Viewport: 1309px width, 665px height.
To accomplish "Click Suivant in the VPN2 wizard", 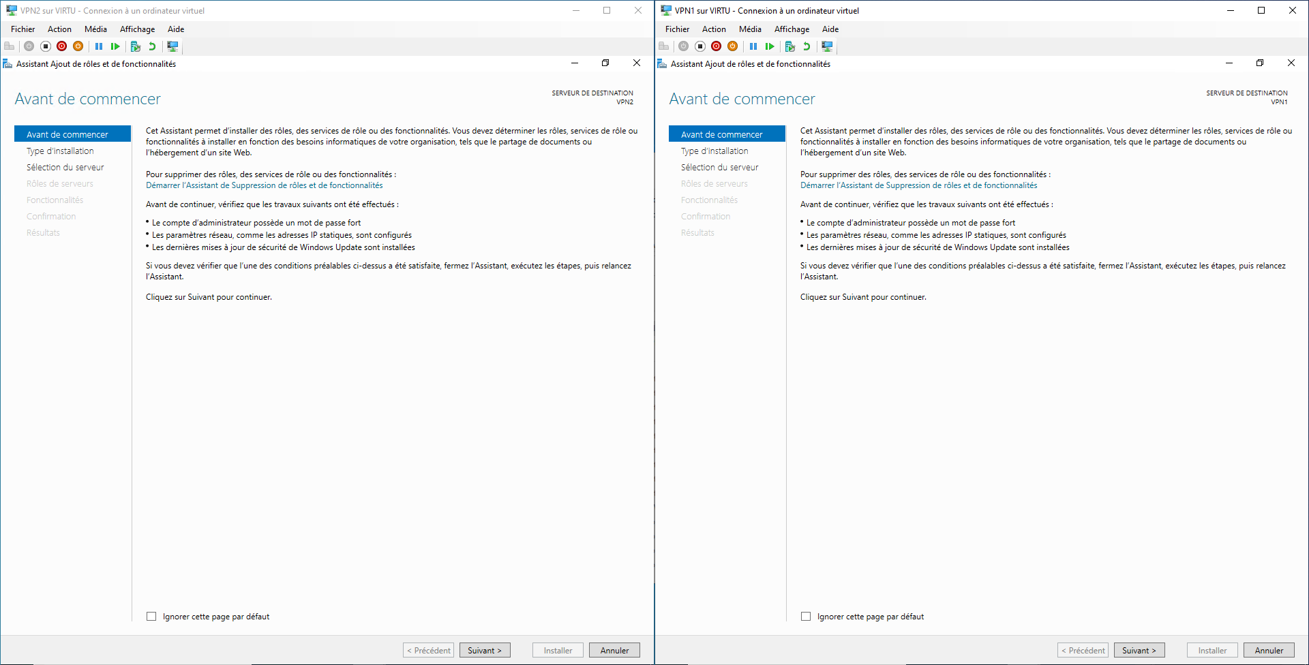I will tap(485, 651).
